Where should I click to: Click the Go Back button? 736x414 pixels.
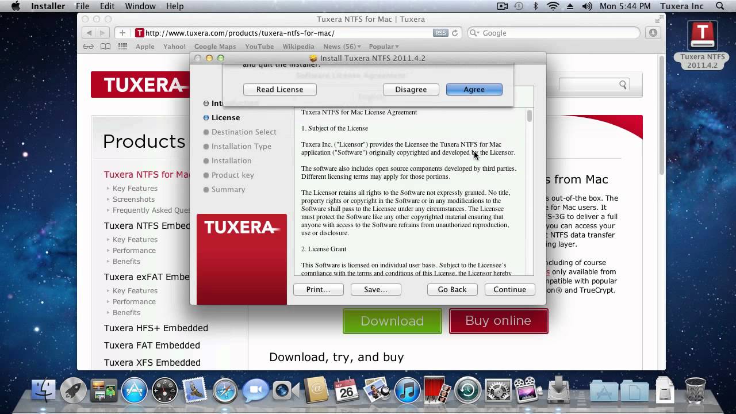click(x=452, y=289)
